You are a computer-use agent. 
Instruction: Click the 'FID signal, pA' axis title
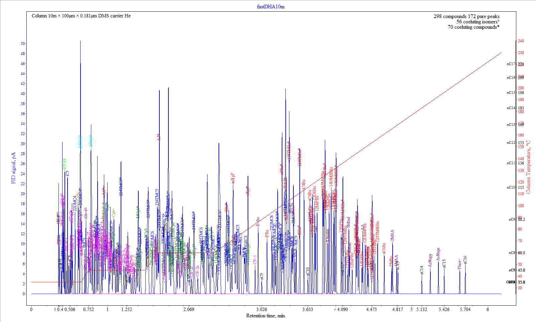coord(13,168)
